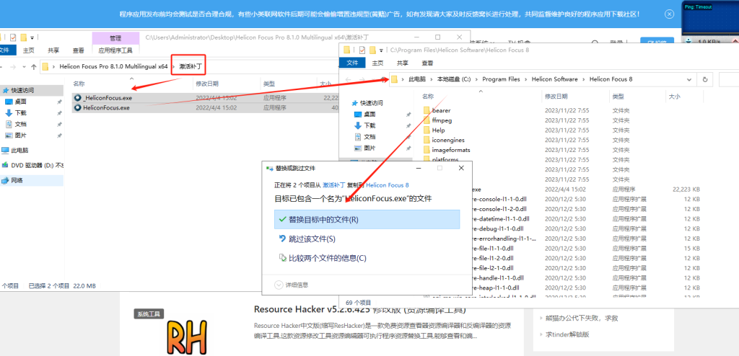739x356 pixels.
Task: Sort by 修改日期 column in left window
Action: pos(207,84)
